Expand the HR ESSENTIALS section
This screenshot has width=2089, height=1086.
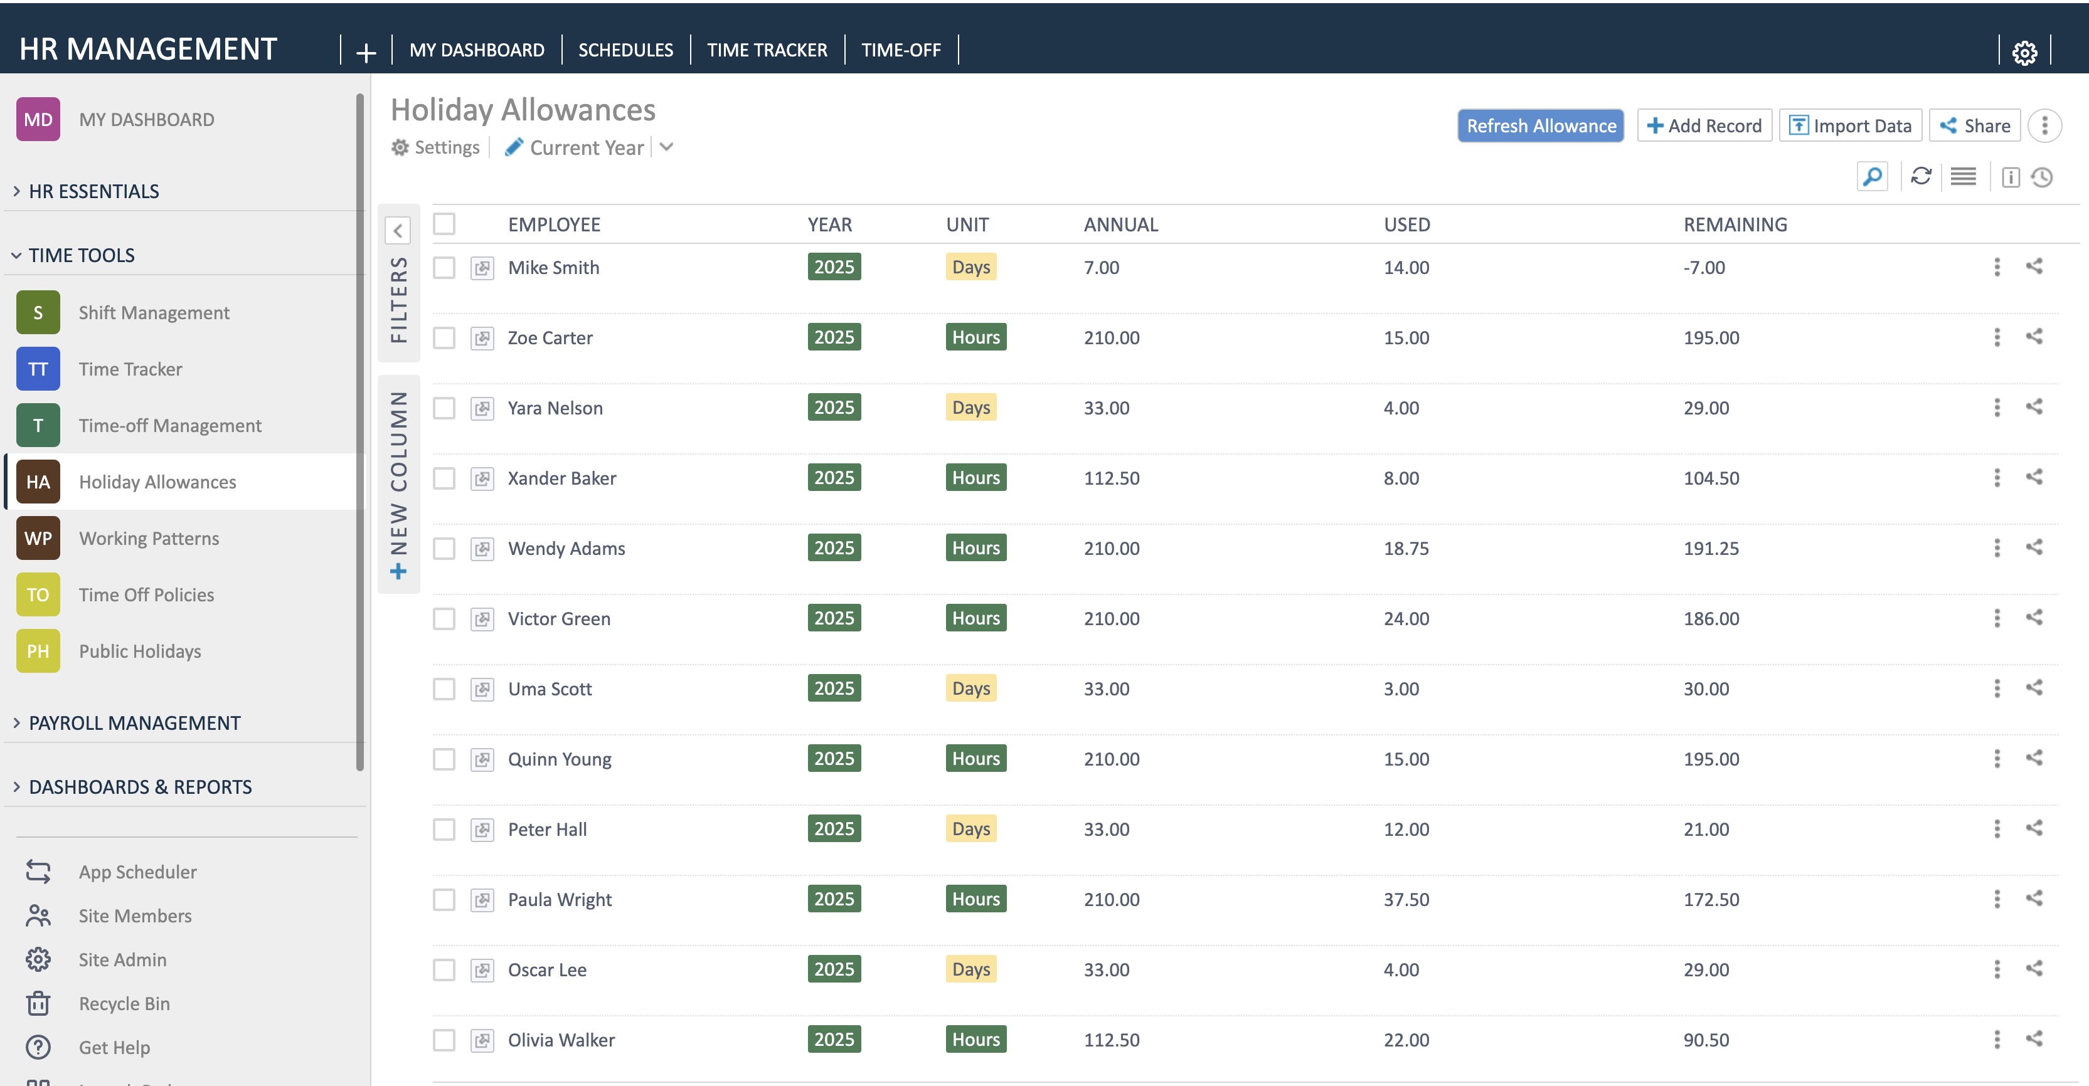click(x=93, y=191)
